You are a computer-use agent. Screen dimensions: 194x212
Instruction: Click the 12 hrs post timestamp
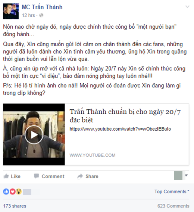[x=28, y=15]
